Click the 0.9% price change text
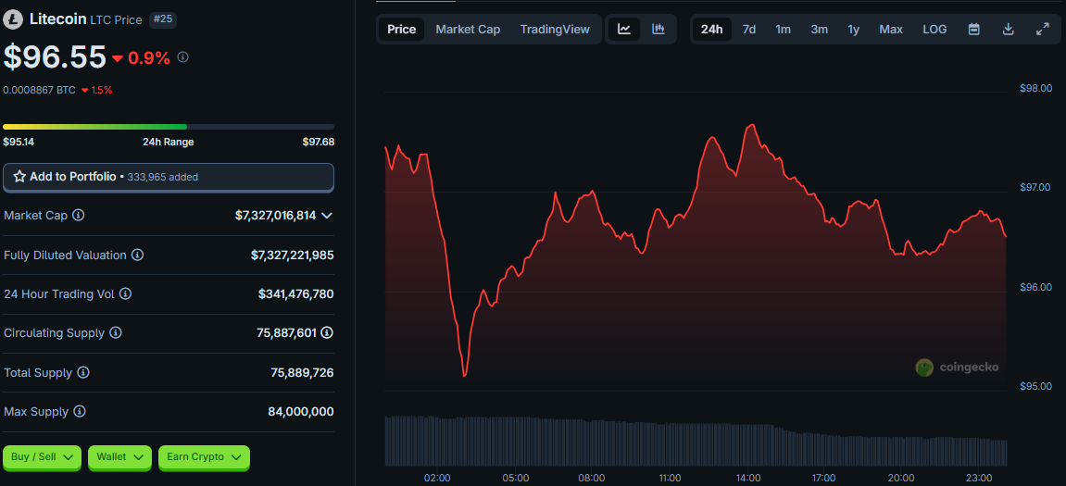Screen dimensions: 1066x486 (x=149, y=57)
